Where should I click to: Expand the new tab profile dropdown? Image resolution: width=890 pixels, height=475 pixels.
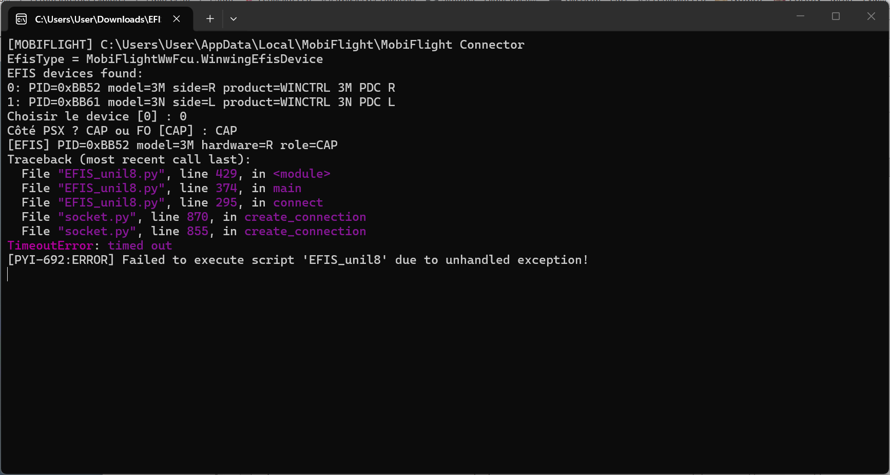234,19
